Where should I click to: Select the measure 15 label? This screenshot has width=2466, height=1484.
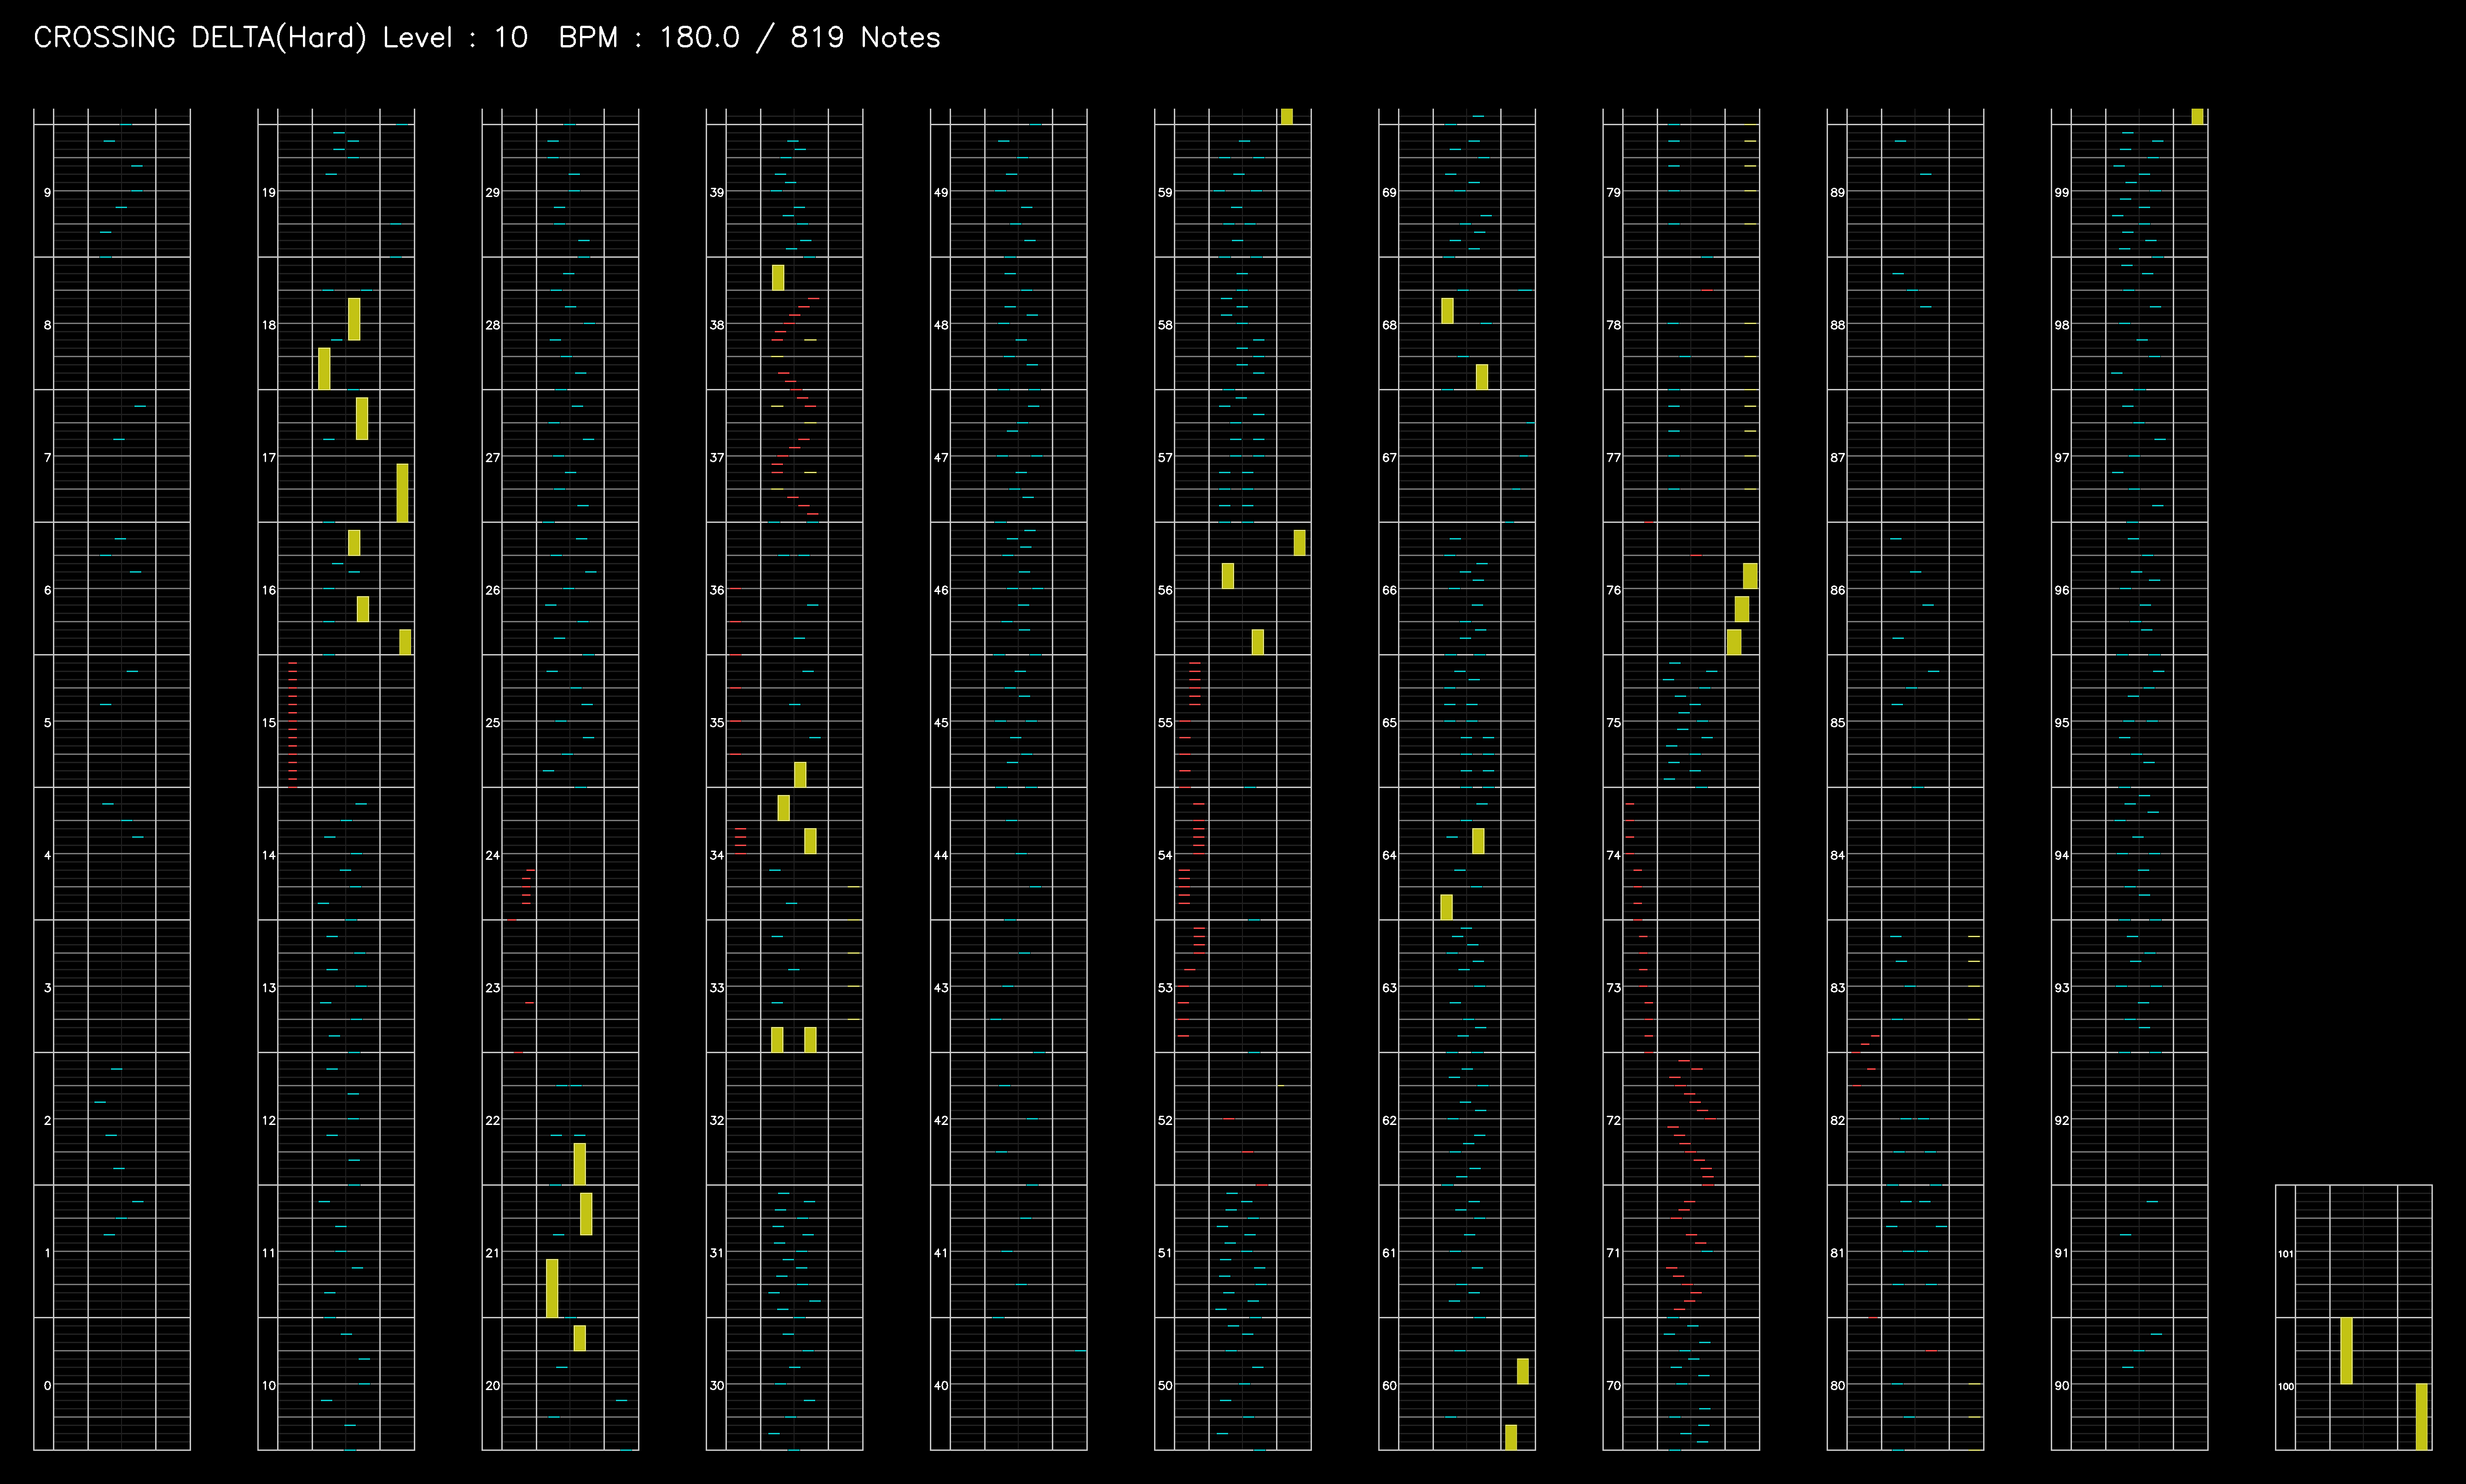pyautogui.click(x=269, y=722)
